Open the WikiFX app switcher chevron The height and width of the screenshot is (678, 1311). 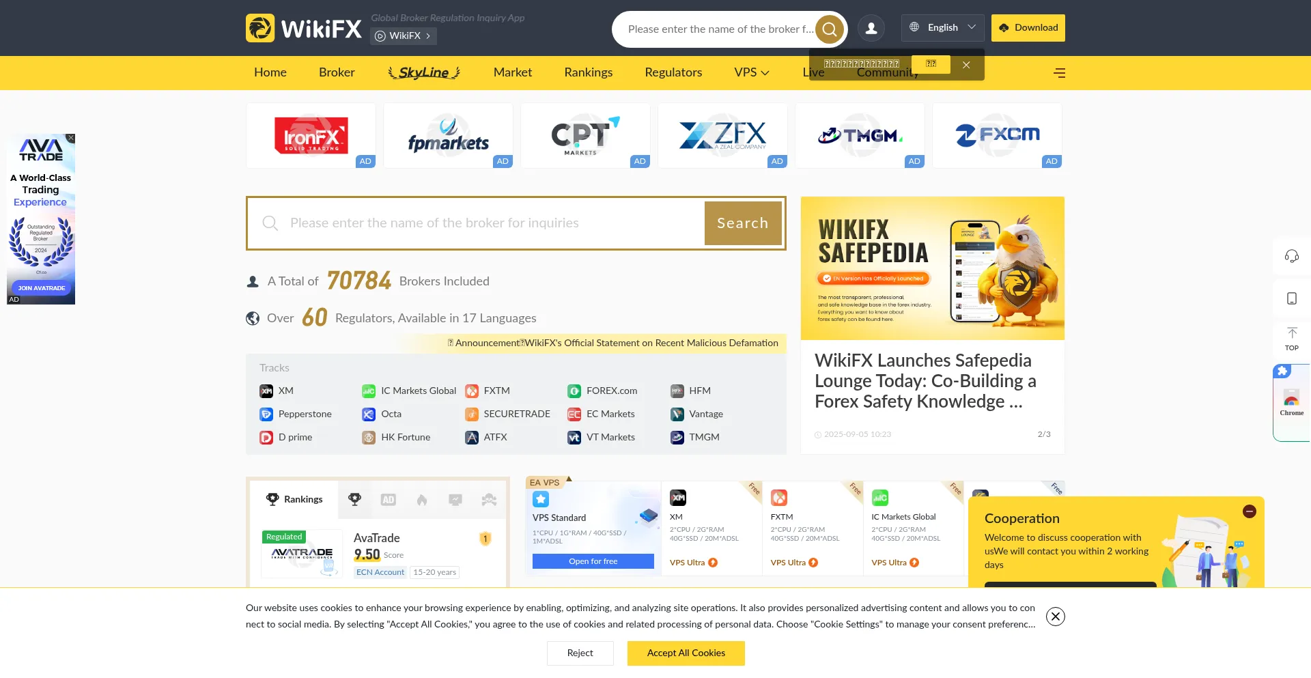(428, 36)
